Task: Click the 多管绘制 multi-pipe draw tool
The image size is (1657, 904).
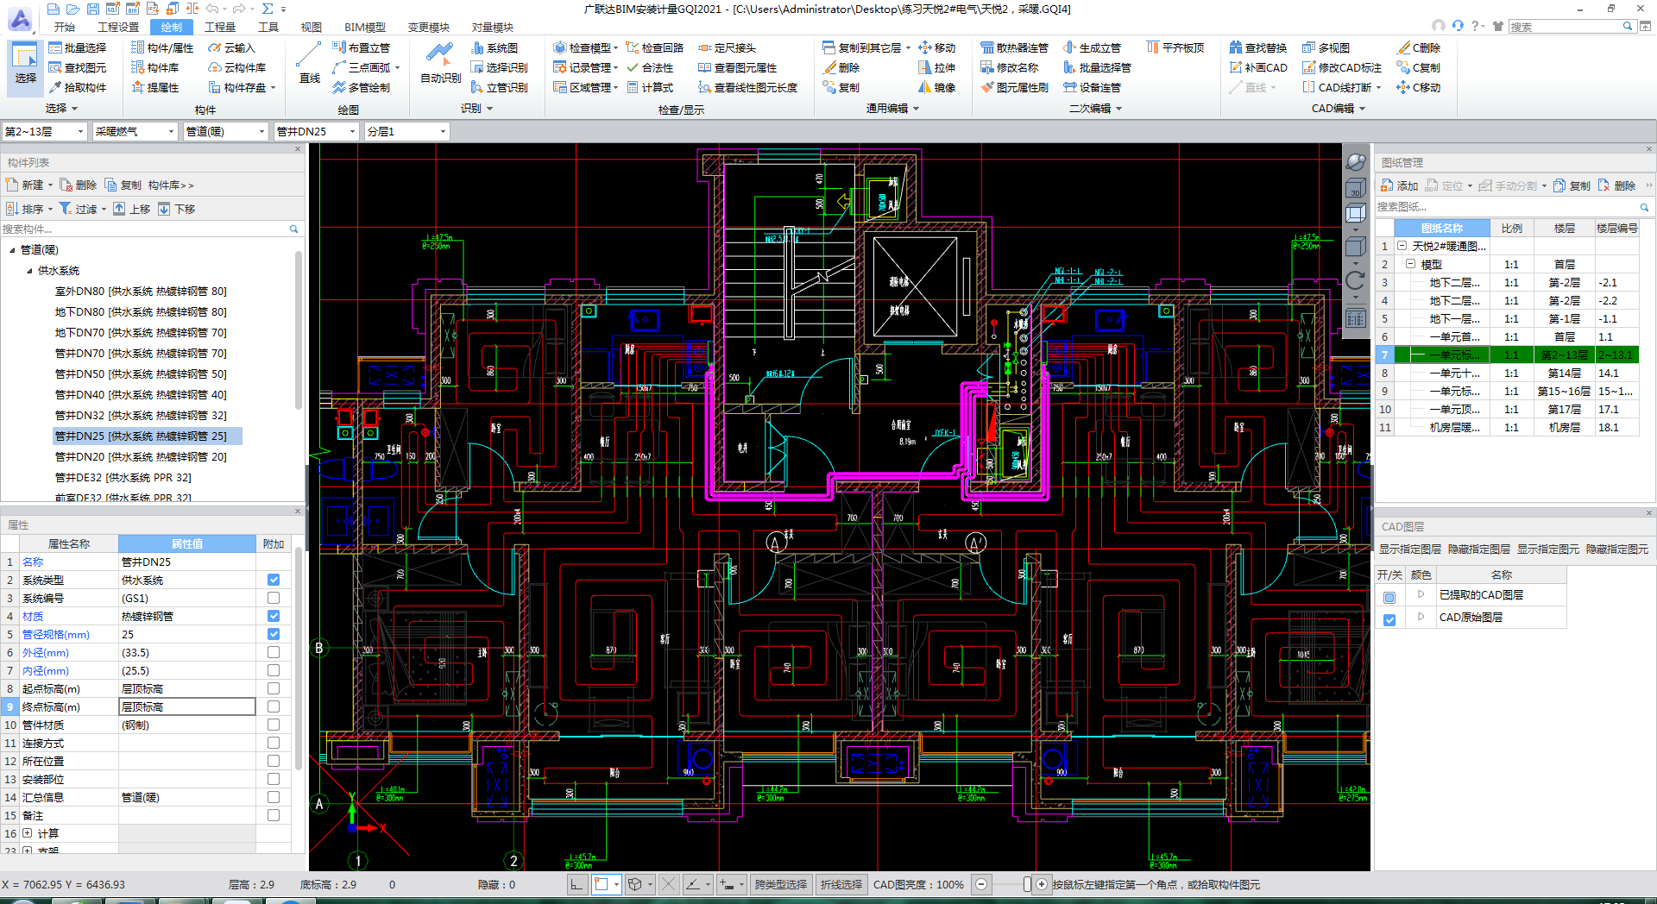Action: (x=362, y=88)
